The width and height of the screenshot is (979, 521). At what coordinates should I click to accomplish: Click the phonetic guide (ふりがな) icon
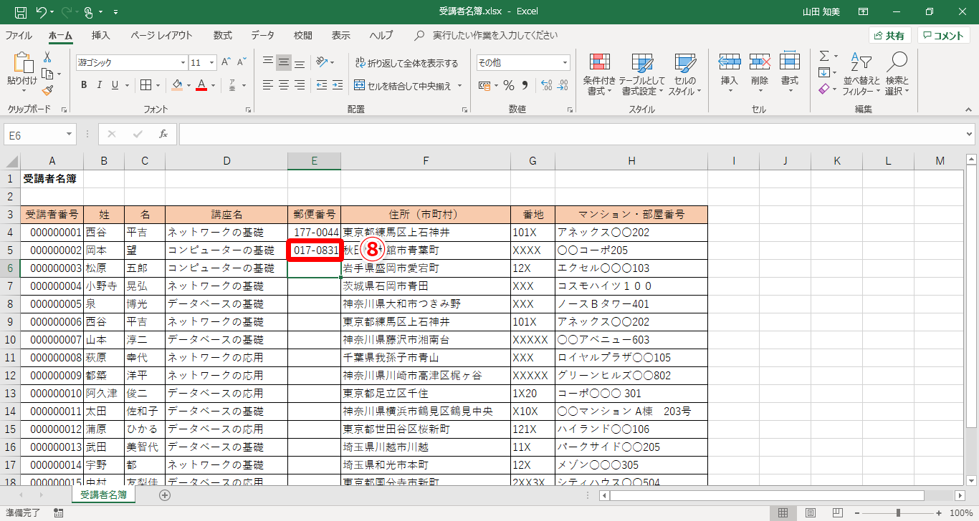tap(231, 85)
